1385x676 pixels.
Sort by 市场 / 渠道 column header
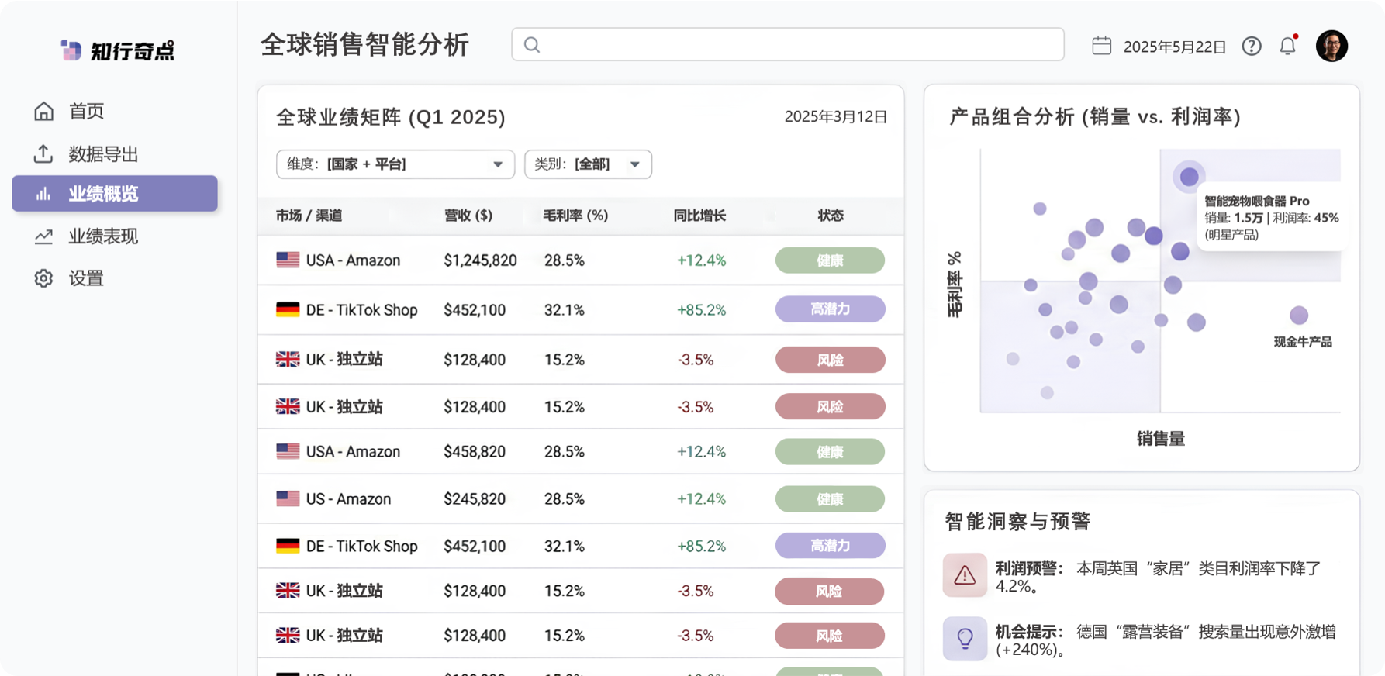point(309,216)
